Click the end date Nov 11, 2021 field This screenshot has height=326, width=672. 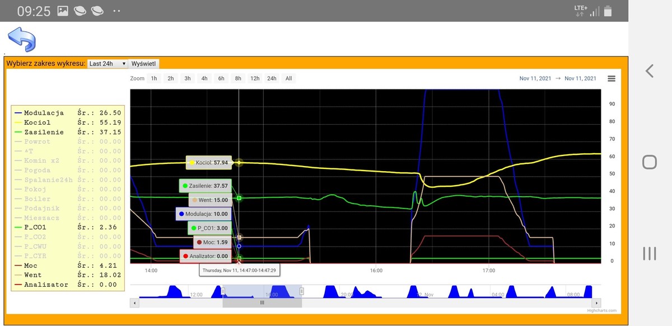point(580,79)
